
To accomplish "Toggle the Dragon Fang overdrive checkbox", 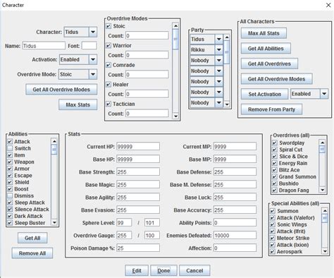I will (275, 191).
